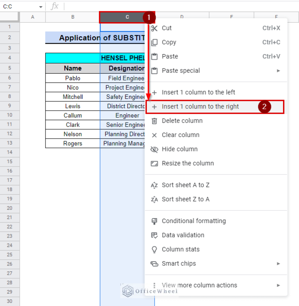Expand View more column actions arrow
The height and width of the screenshot is (306, 299).
(x=278, y=285)
